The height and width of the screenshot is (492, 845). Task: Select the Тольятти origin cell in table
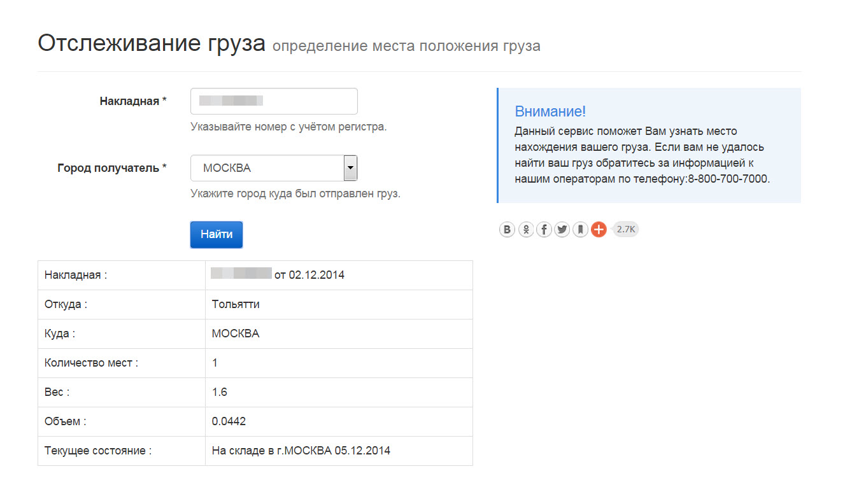(236, 304)
